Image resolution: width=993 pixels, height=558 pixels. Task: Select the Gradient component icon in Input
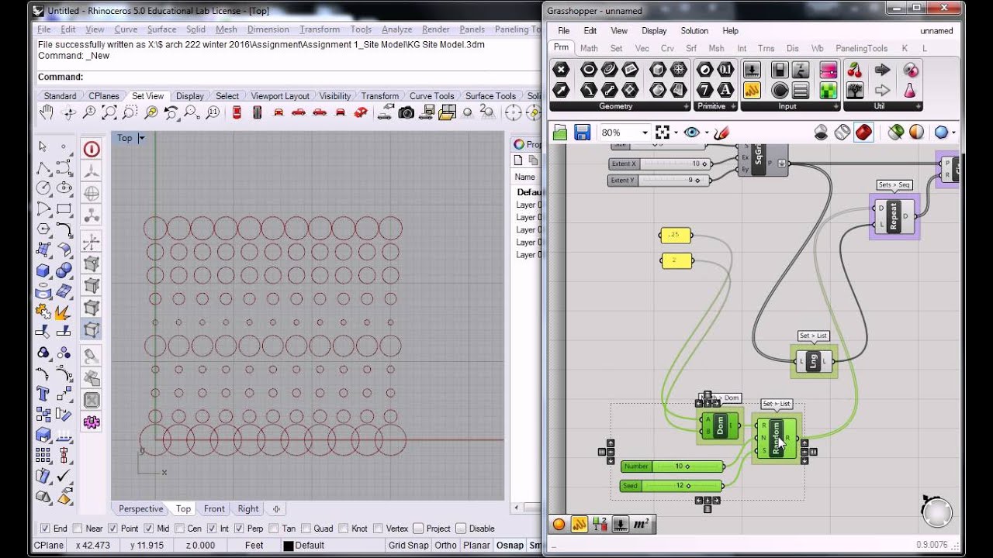click(829, 70)
